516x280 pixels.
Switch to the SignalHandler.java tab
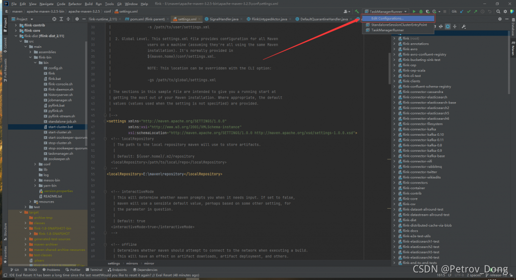click(224, 19)
